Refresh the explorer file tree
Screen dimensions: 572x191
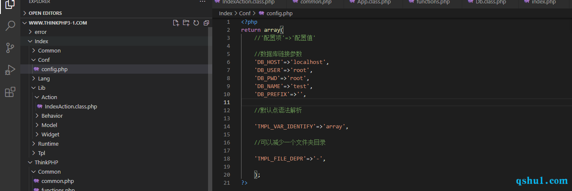(x=196, y=23)
